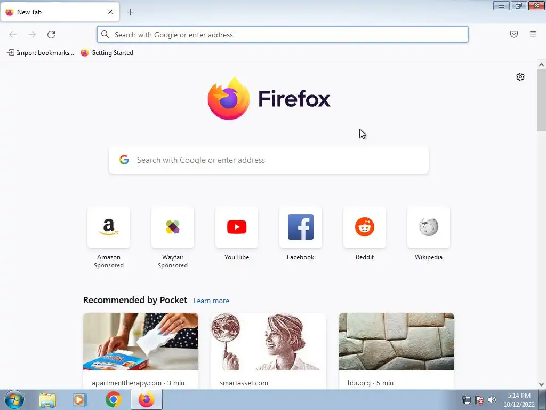Open volume speaker icon in tray
The width and height of the screenshot is (546, 410).
(x=492, y=400)
